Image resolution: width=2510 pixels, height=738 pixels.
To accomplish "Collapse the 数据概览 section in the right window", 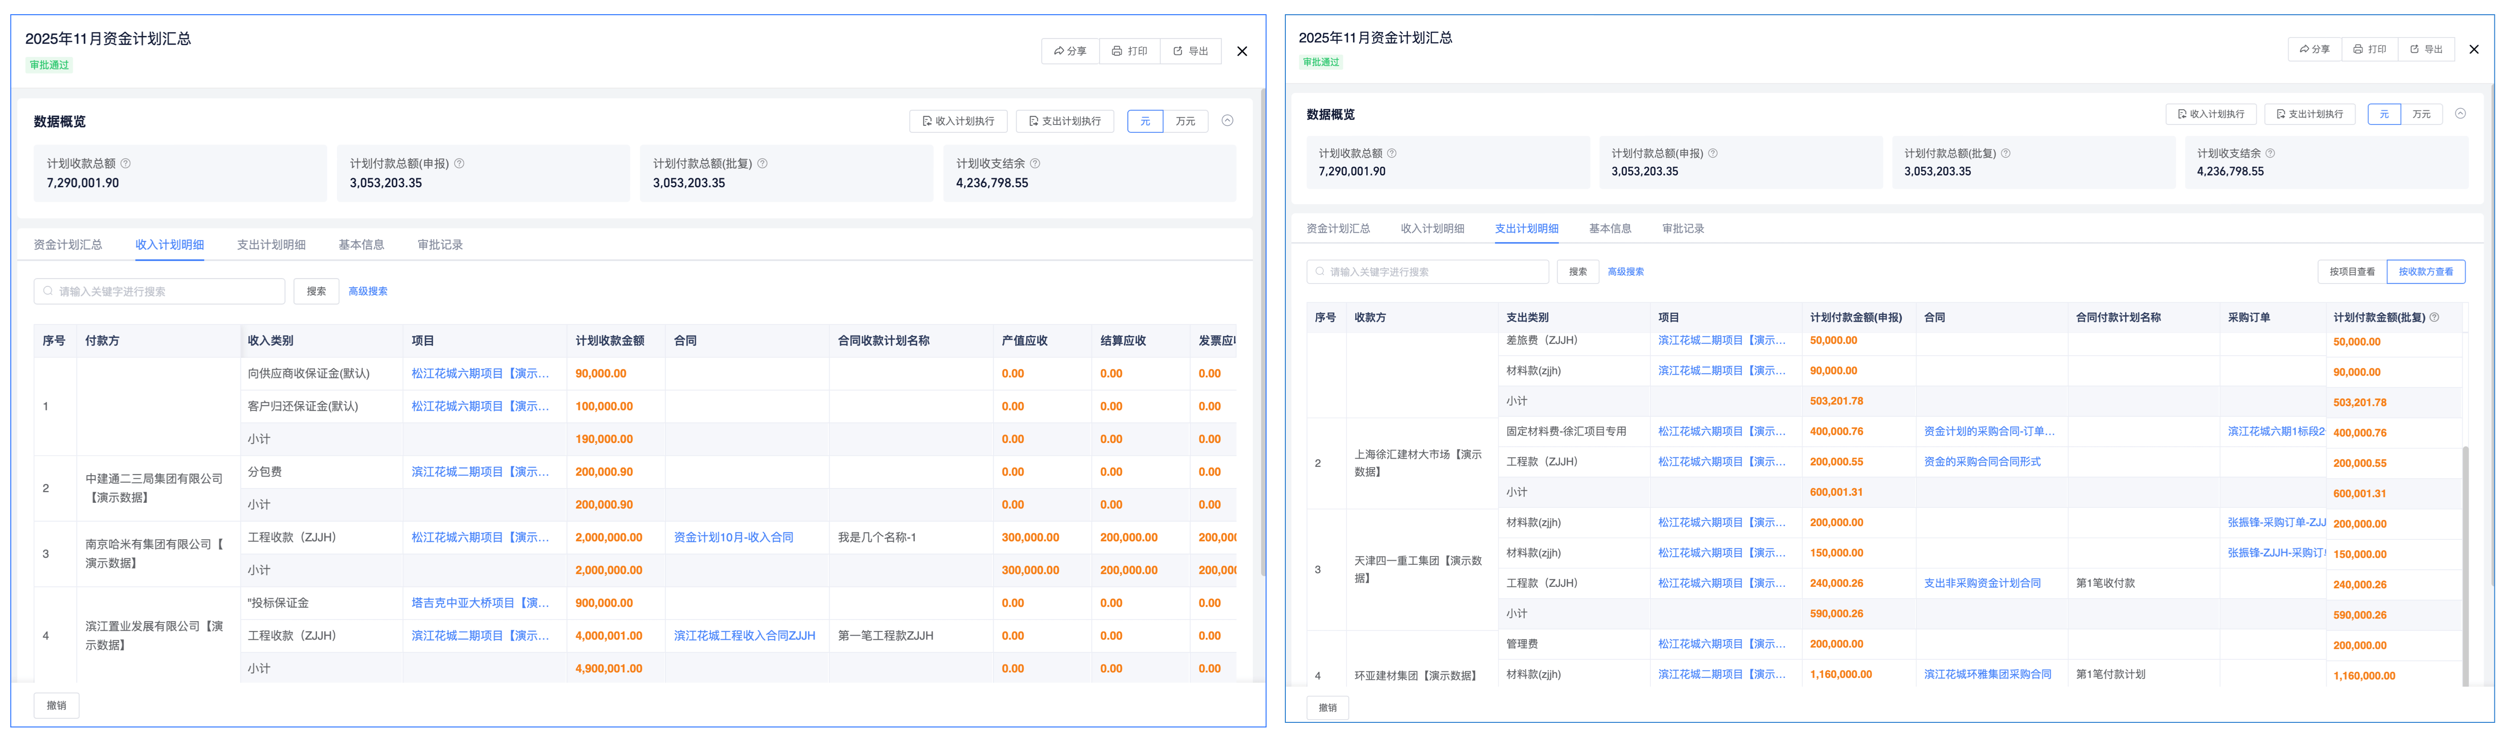I will click(2460, 114).
